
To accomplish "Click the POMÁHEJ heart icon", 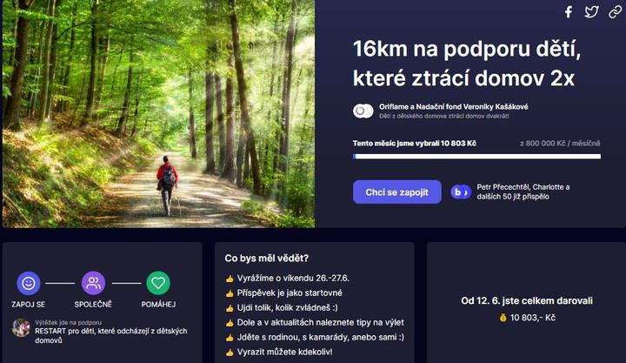I will 158,283.
